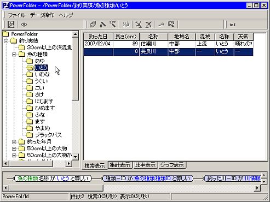Click the pencil edit toolbar icon
This screenshot has height=202, width=270.
click(x=103, y=25)
